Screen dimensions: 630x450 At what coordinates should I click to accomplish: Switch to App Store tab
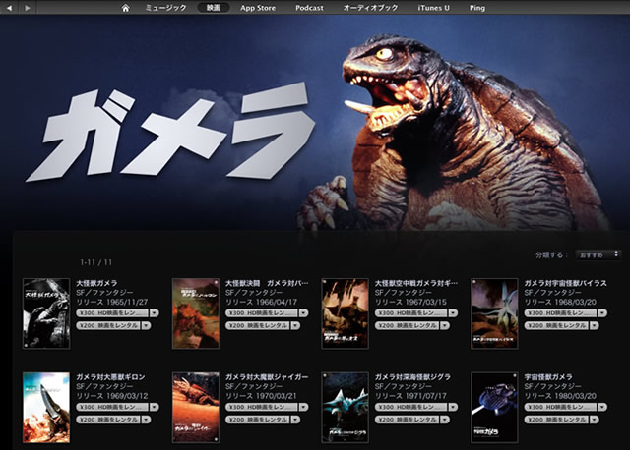click(x=258, y=8)
